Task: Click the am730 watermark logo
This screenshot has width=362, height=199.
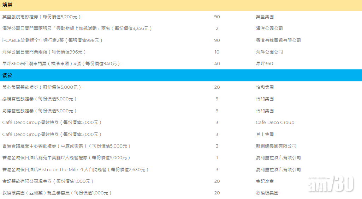Action: [331, 183]
